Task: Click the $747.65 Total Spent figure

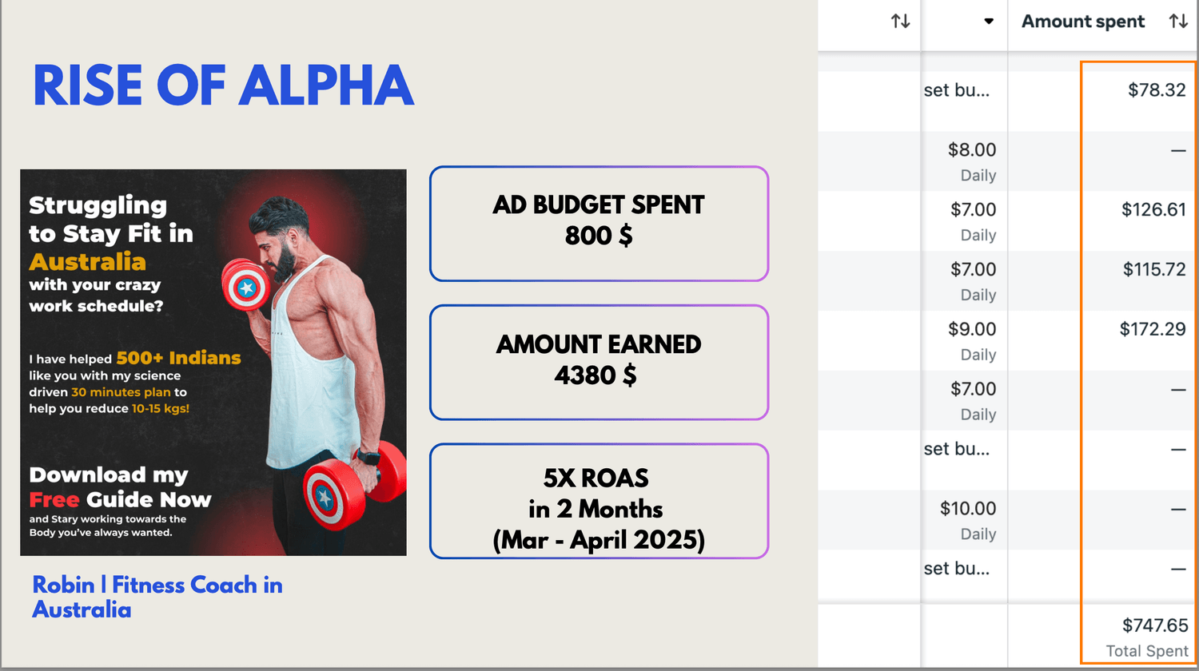Action: point(1155,625)
